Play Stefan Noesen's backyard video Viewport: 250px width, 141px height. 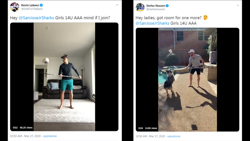pos(188,80)
